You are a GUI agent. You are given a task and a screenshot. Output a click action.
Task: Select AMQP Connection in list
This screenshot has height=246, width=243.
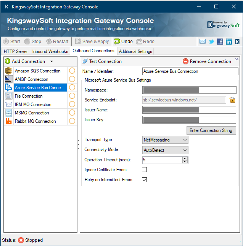(x=40, y=79)
